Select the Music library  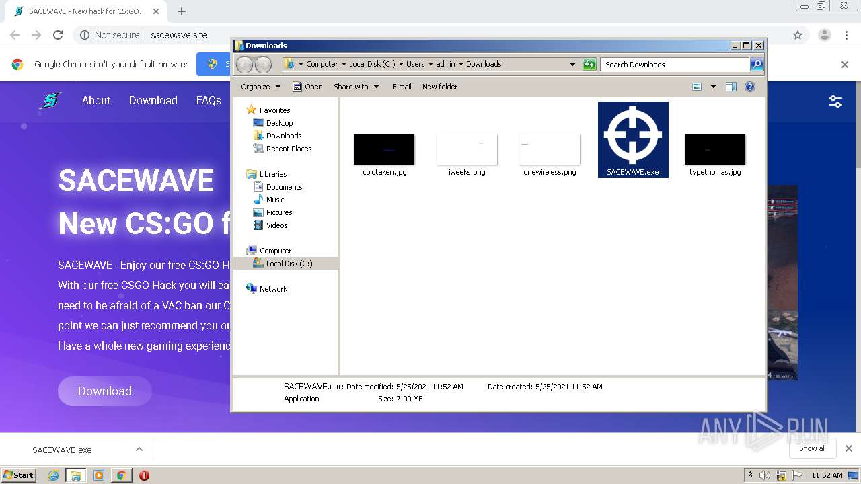tap(275, 200)
